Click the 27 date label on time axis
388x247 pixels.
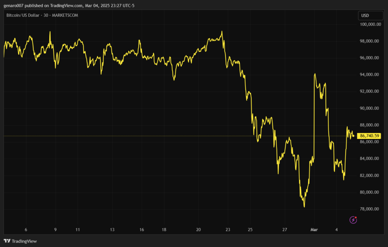pos(285,230)
